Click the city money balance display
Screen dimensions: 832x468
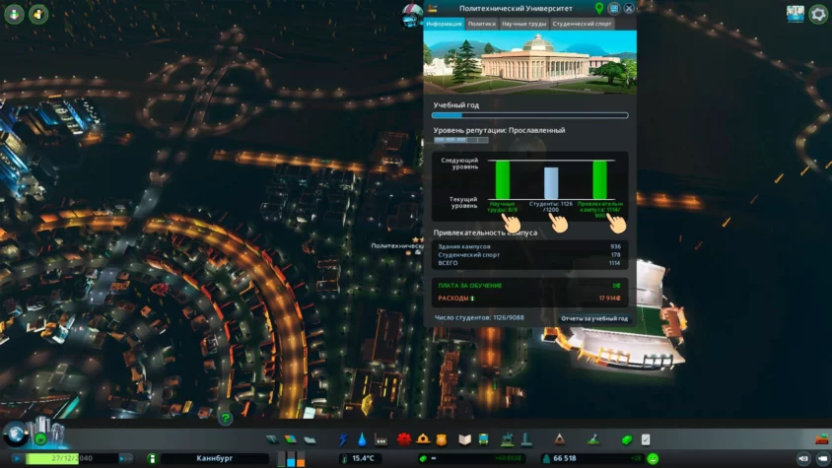coord(470,458)
